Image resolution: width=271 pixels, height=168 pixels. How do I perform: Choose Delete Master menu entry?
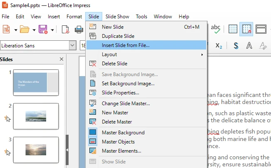[146, 122]
